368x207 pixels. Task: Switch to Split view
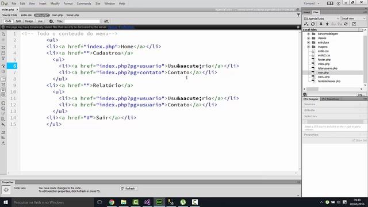[18, 21]
